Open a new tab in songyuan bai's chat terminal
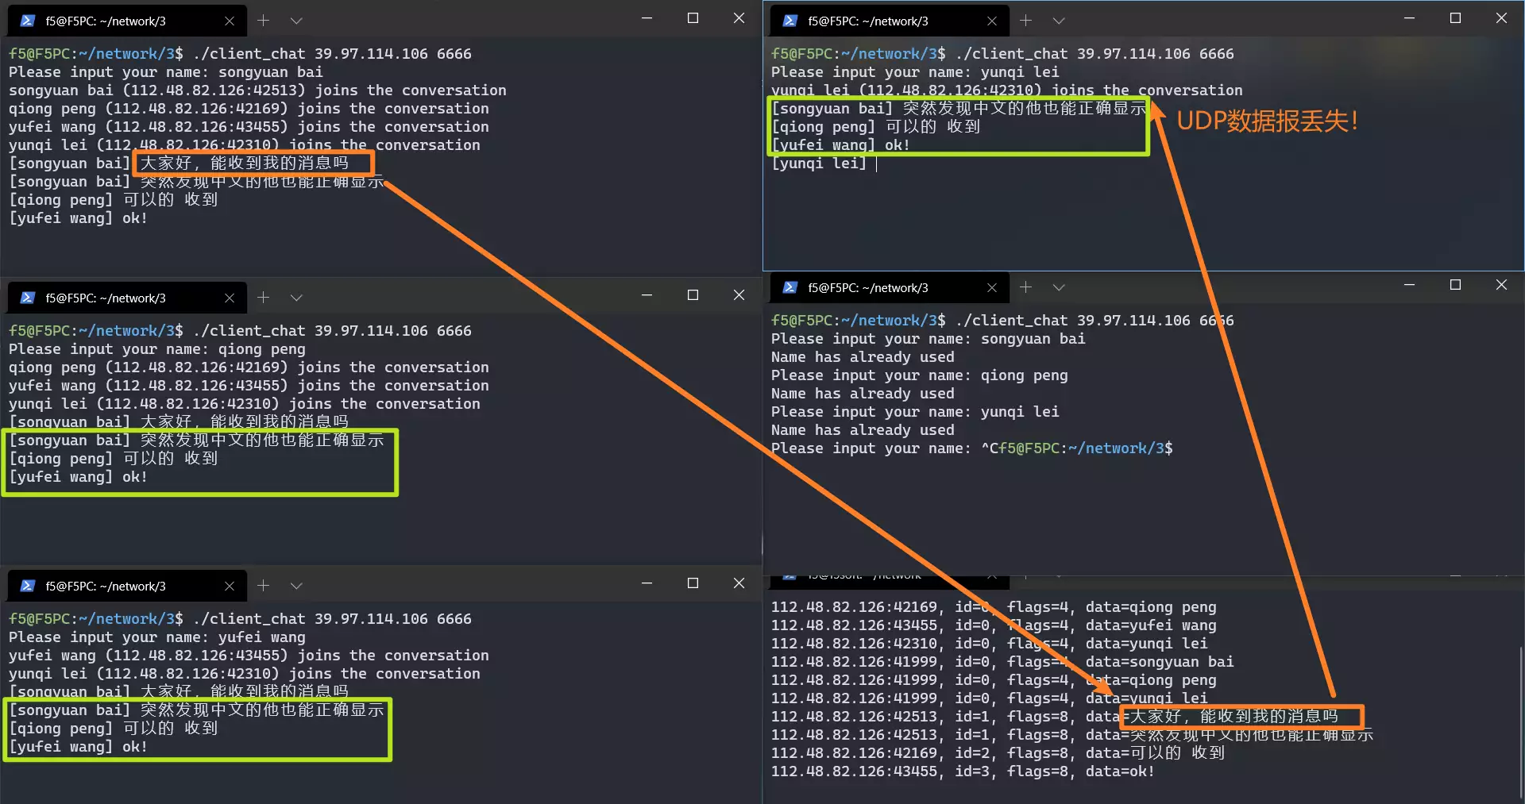 pos(264,21)
